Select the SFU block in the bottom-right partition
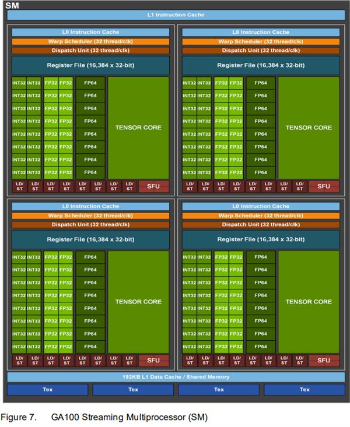Viewport: 350px width, 427px height. point(324,360)
